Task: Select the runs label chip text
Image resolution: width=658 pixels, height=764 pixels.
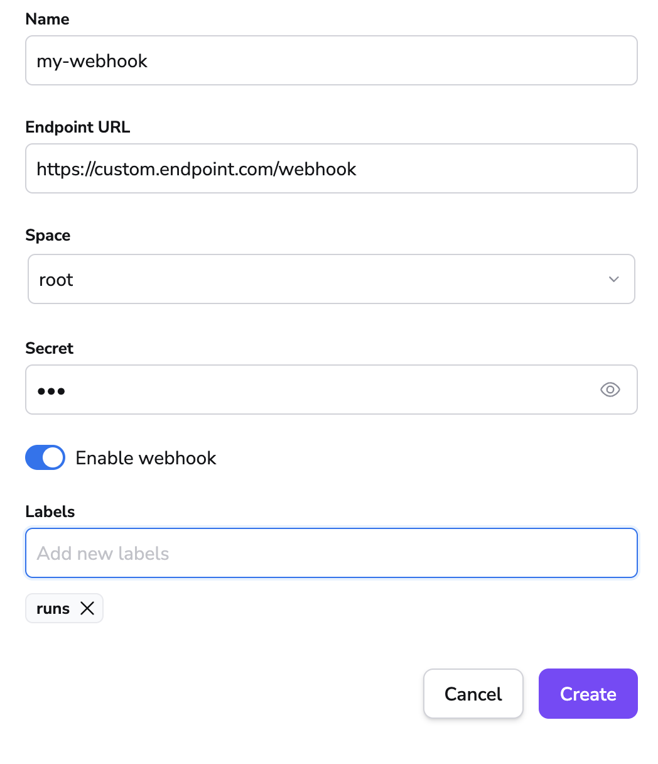Action: (x=53, y=608)
